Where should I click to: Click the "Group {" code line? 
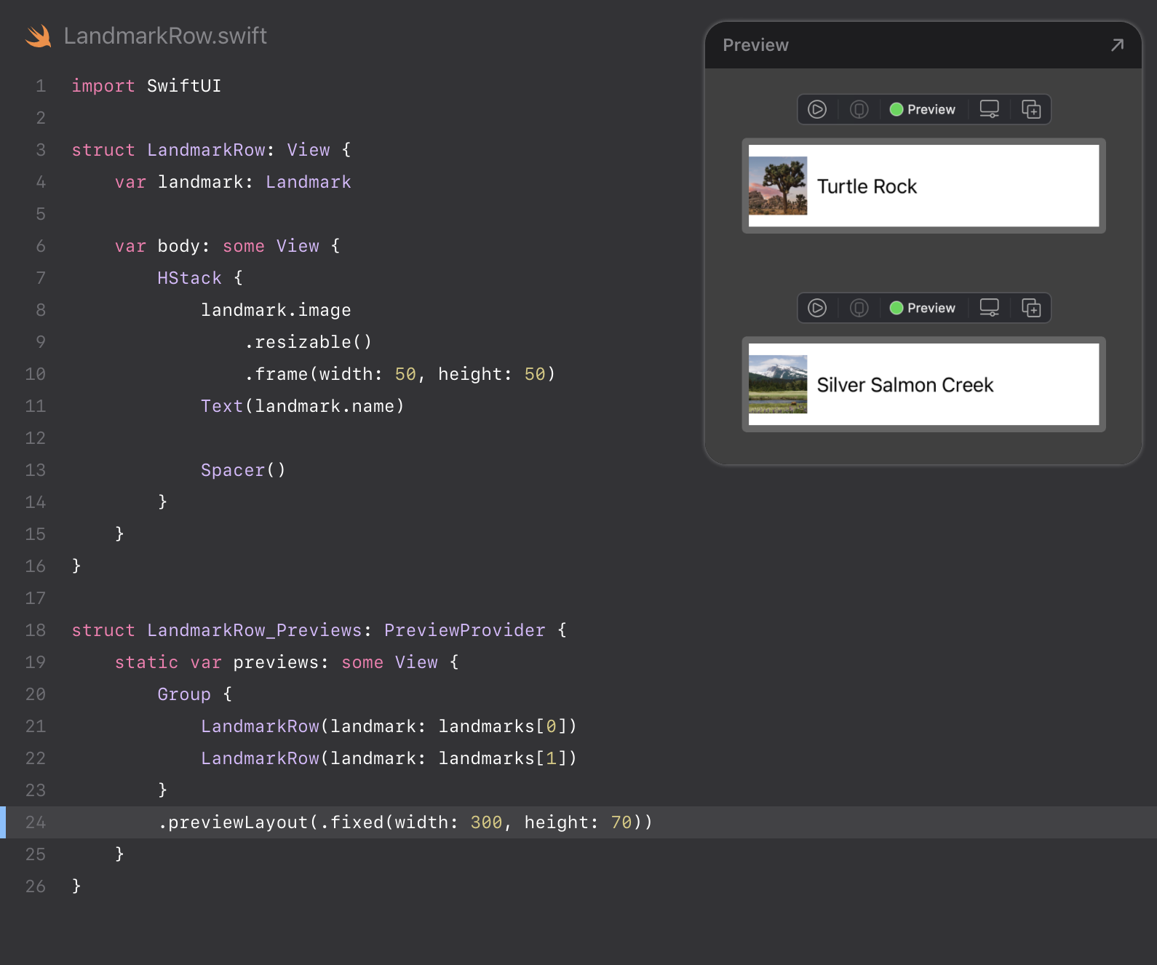(x=195, y=694)
